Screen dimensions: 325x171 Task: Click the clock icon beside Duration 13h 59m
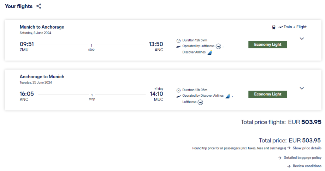pos(178,40)
